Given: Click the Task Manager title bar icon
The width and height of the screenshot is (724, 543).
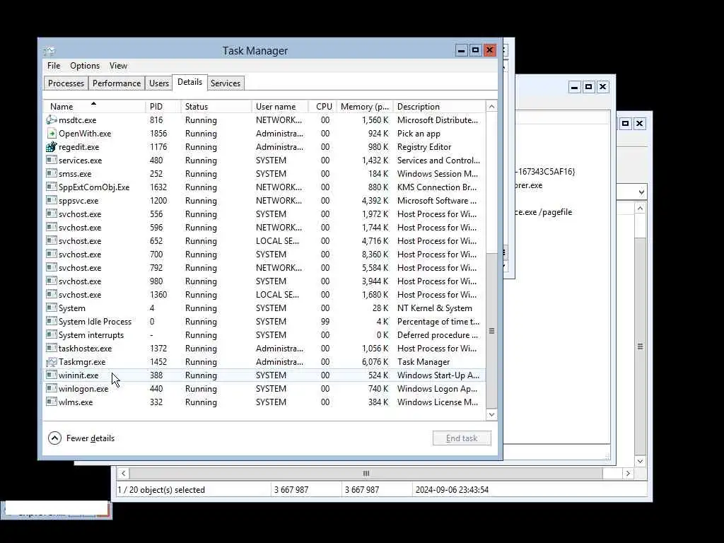Looking at the screenshot, I should [49, 50].
